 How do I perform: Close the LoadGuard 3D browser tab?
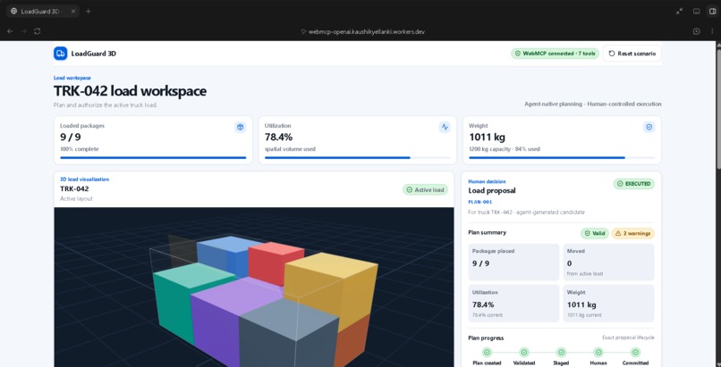click(73, 12)
